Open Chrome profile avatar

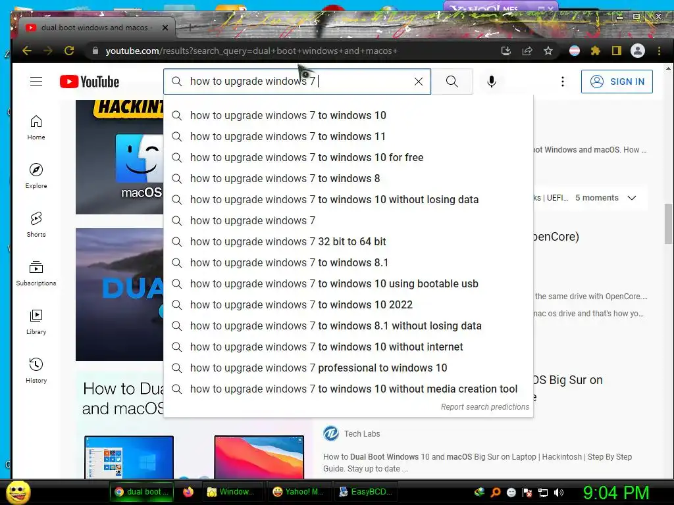click(x=637, y=51)
